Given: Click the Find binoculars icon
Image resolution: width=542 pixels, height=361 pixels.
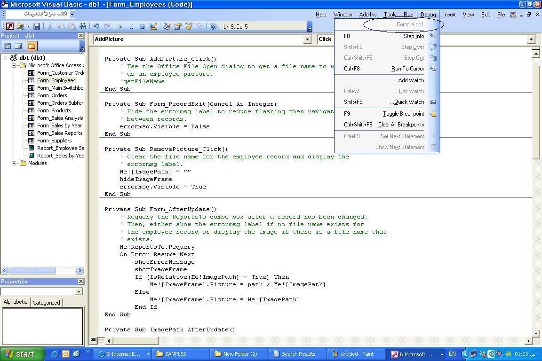Looking at the screenshot, I should tap(83, 26).
